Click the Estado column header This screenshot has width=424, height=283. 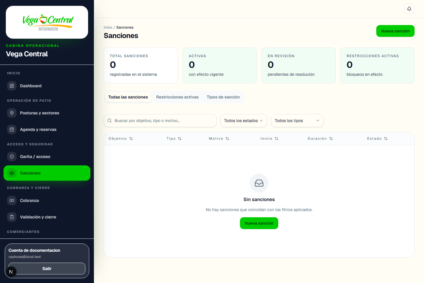[377, 139]
